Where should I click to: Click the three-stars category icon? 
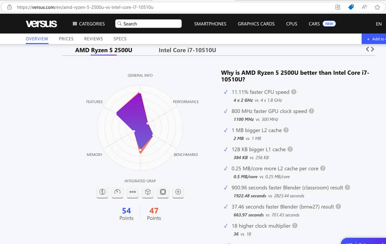pyautogui.click(x=133, y=192)
